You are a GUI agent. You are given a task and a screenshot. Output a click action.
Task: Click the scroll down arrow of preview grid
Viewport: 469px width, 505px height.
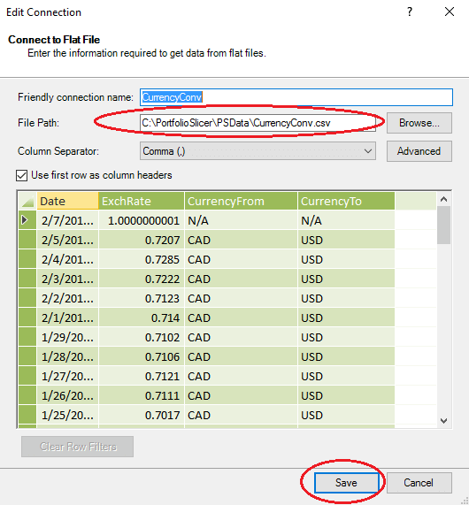444,421
